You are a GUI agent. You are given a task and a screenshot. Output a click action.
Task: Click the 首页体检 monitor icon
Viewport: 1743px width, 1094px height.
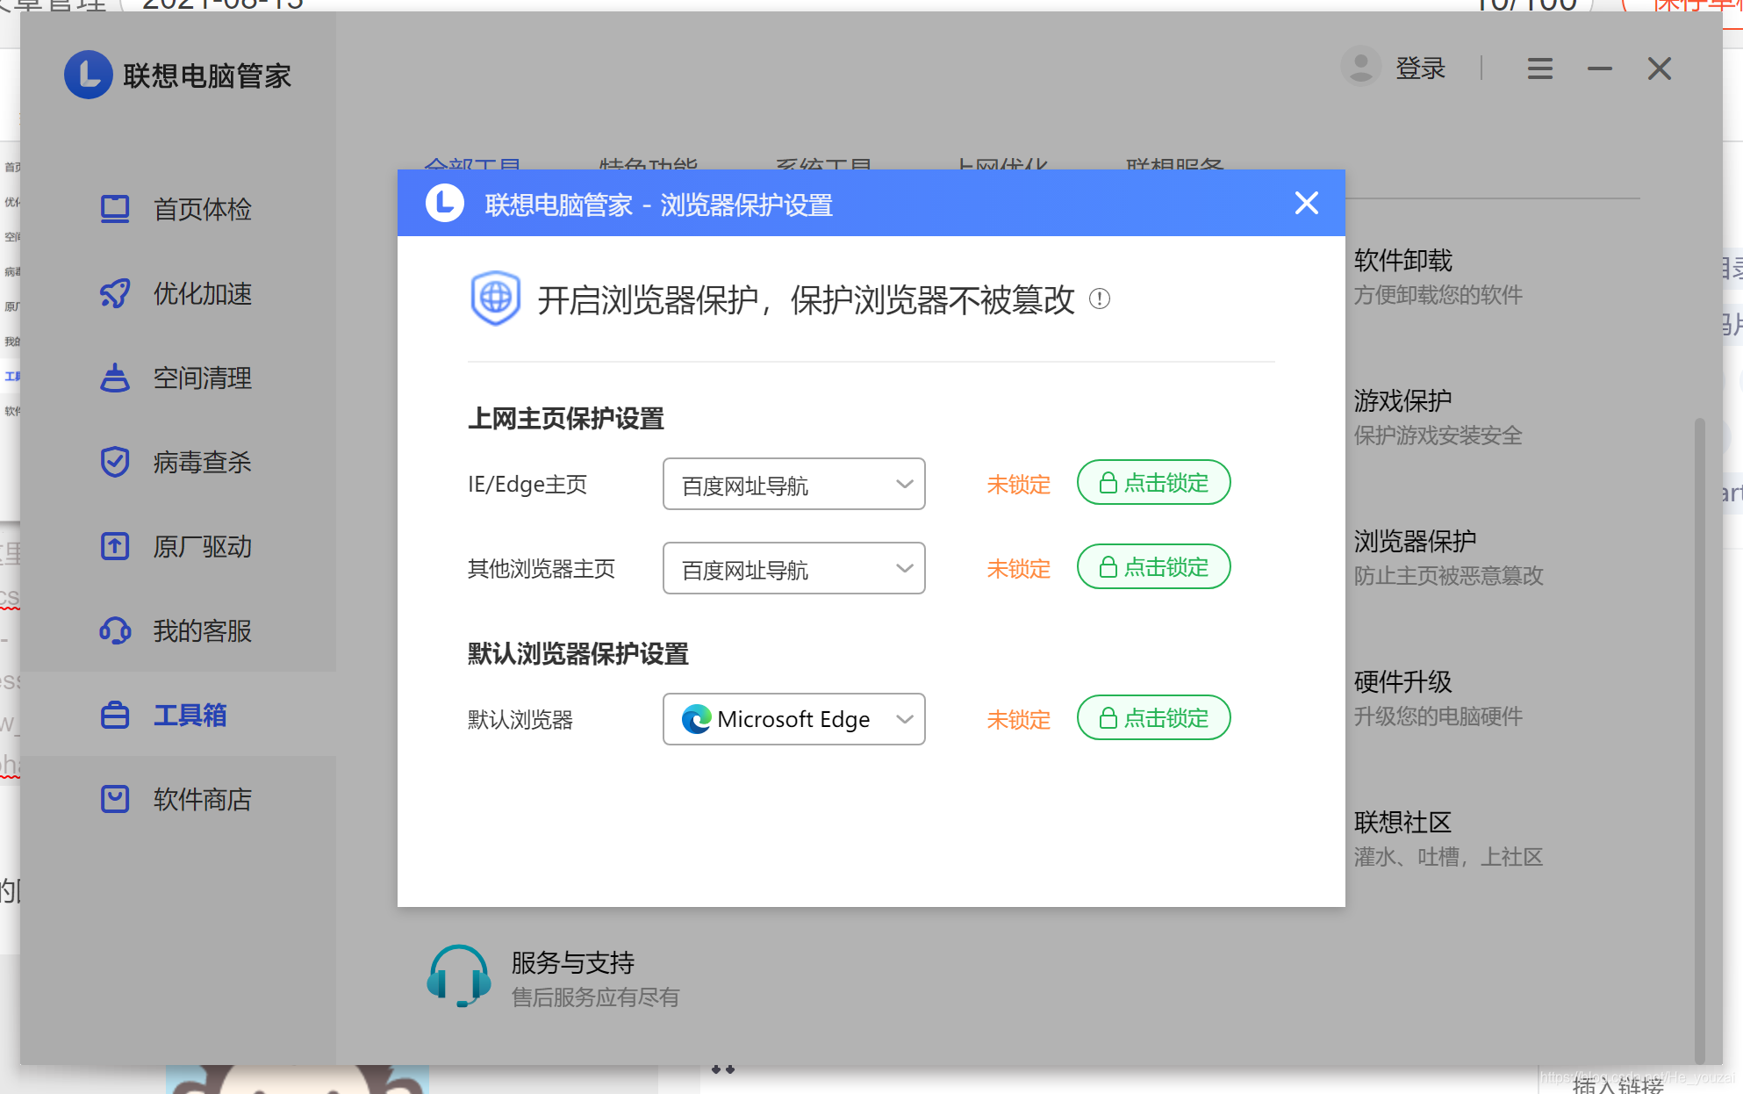115,209
